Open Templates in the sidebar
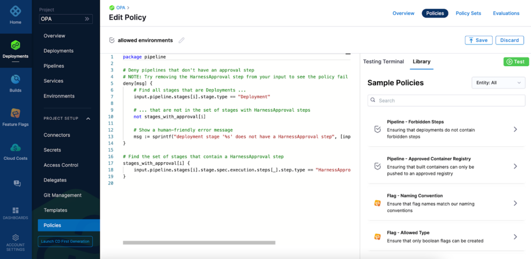The height and width of the screenshot is (259, 531). pyautogui.click(x=55, y=210)
